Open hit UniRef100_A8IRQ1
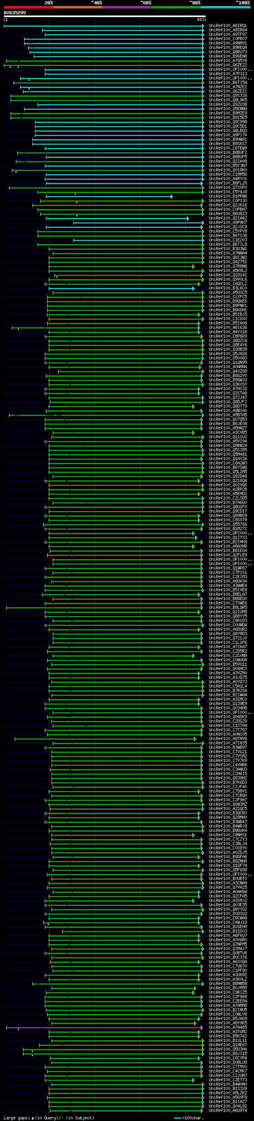The height and width of the screenshot is (1121, 254). click(x=228, y=26)
